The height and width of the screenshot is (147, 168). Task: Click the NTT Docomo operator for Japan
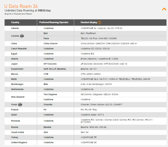[x=50, y=64]
